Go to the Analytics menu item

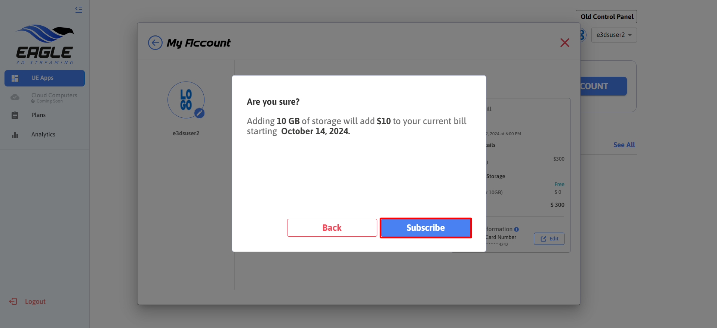(43, 135)
